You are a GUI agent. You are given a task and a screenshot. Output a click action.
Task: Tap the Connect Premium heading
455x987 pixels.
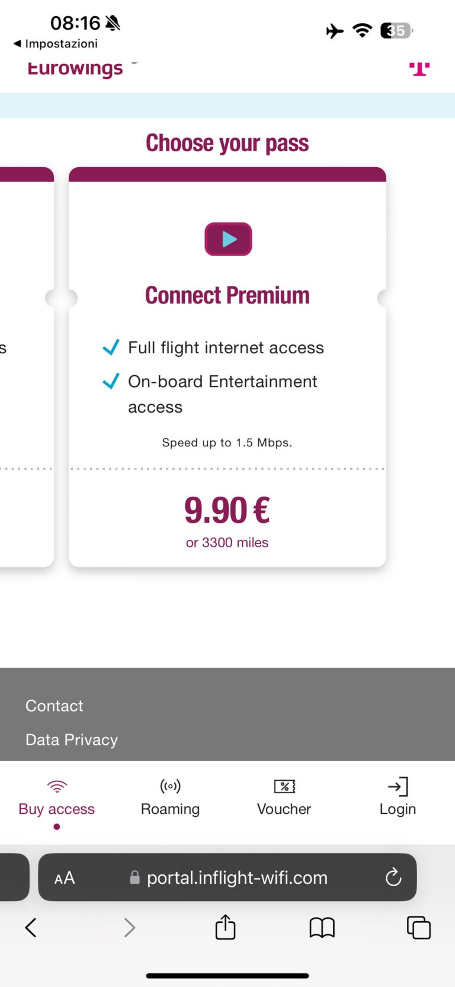(x=227, y=295)
